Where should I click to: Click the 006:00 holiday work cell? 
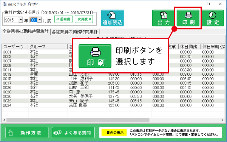click(185, 101)
